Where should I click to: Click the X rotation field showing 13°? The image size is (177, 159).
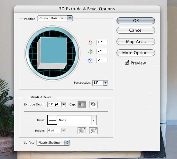point(102,42)
